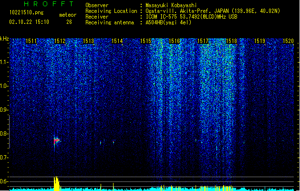
Task: Click the 1515 time marker
Action: 145,41
